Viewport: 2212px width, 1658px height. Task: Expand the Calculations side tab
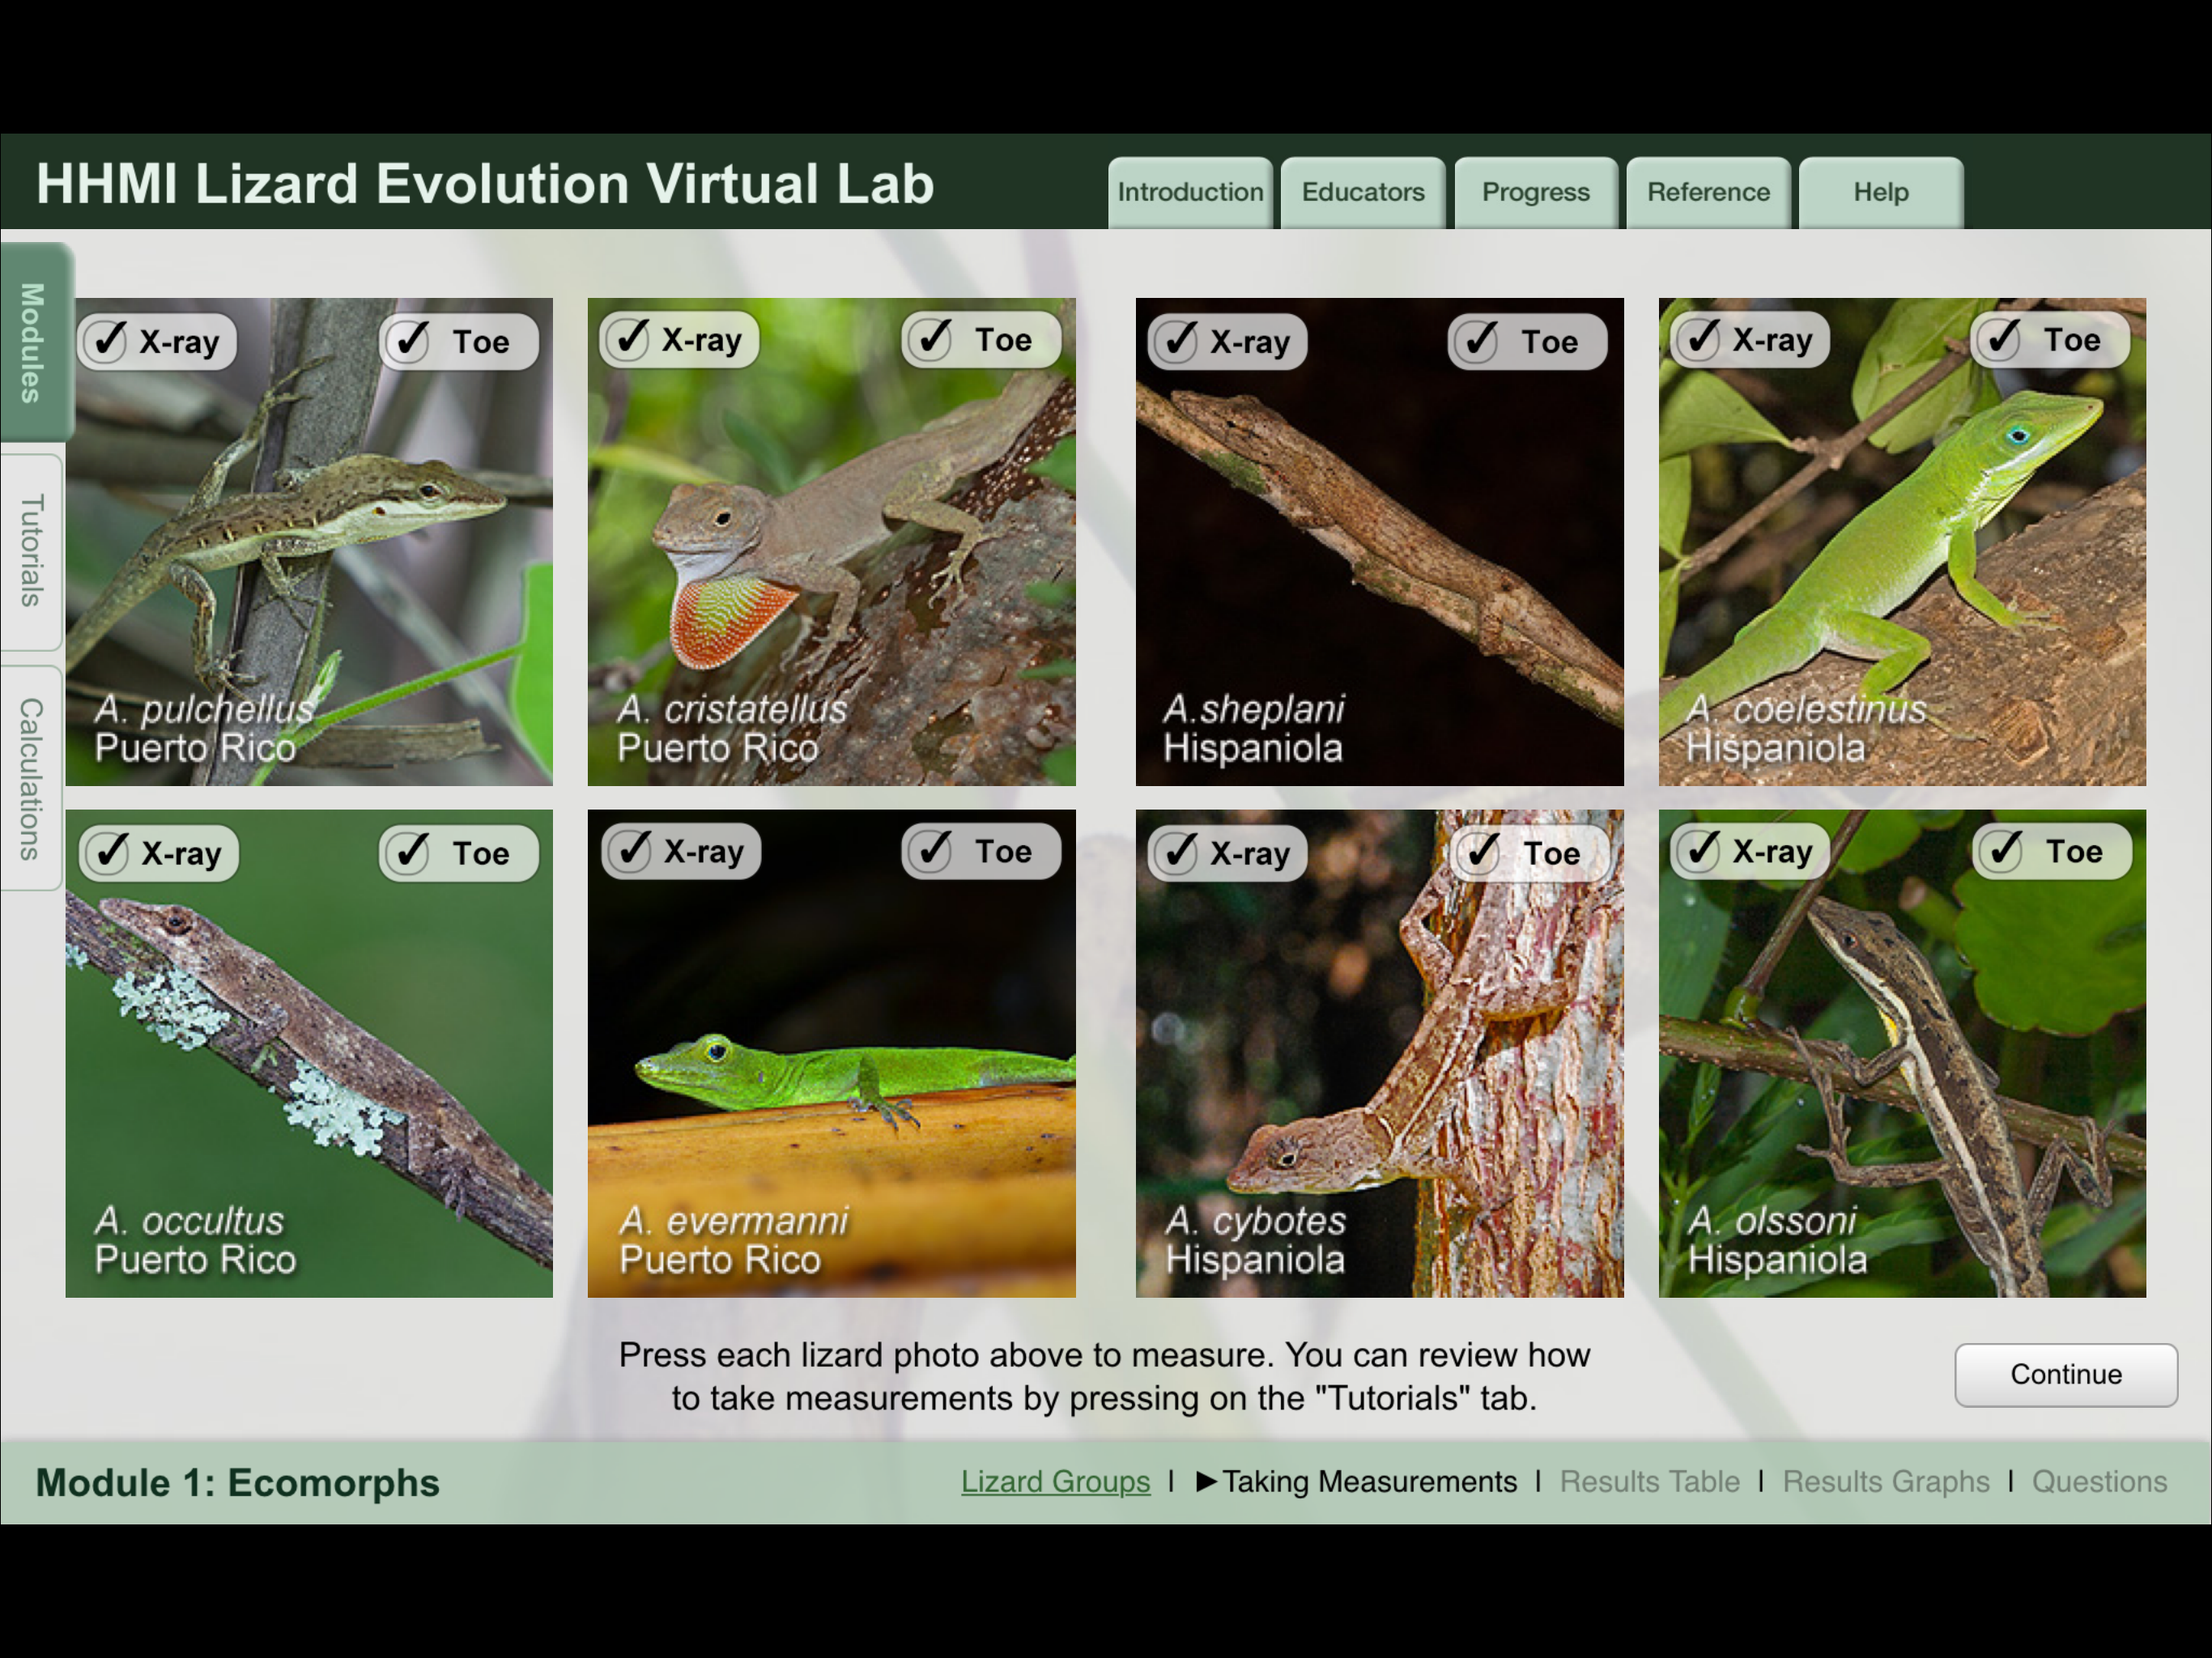click(x=31, y=778)
